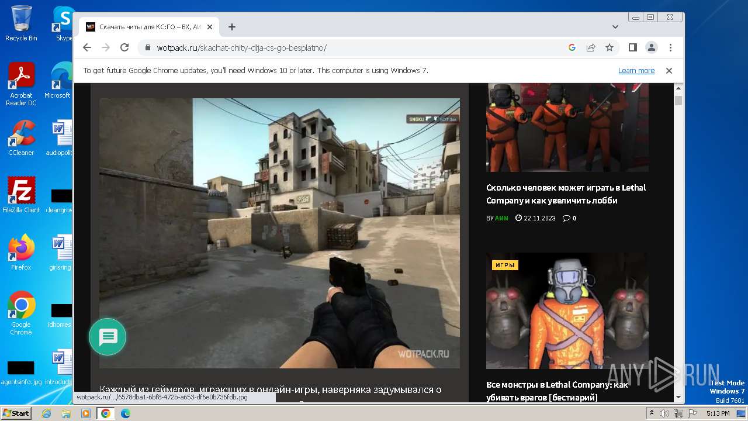
Task: Open the Google icon in the address bar
Action: pyautogui.click(x=572, y=47)
